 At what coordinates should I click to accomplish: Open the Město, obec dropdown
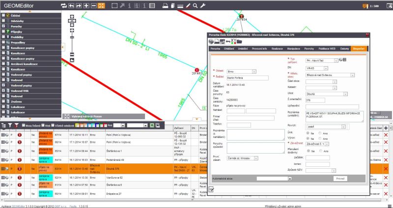pyautogui.click(x=330, y=75)
